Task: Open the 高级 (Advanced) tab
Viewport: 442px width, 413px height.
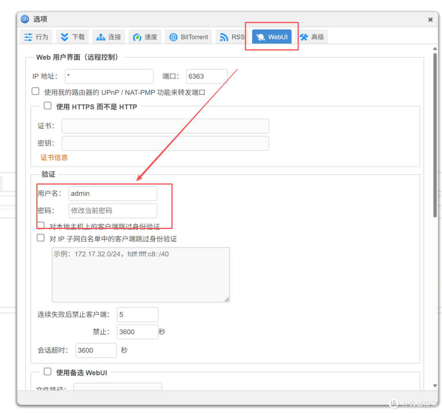Action: [x=311, y=37]
